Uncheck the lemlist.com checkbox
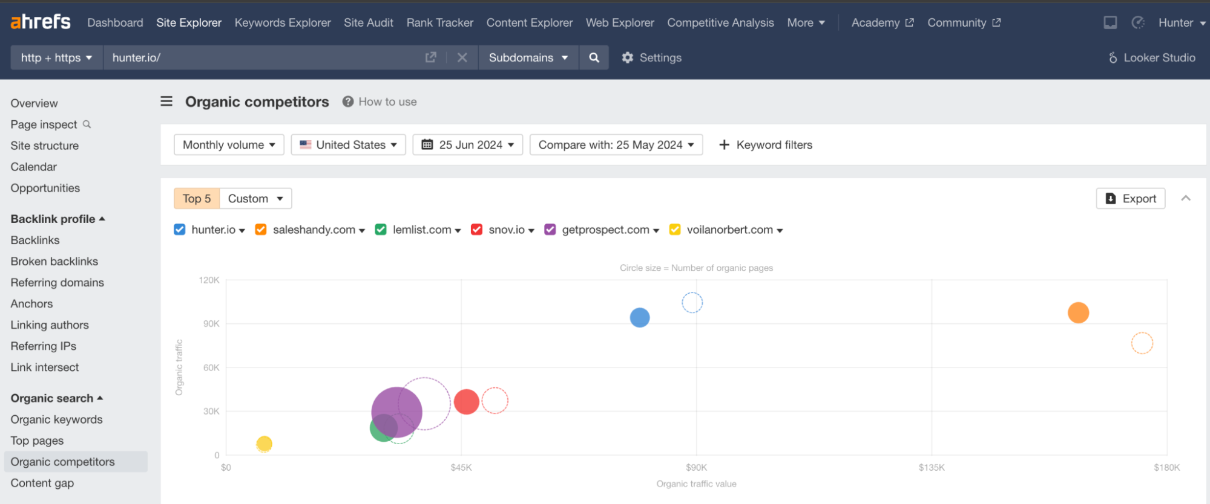 pos(381,230)
